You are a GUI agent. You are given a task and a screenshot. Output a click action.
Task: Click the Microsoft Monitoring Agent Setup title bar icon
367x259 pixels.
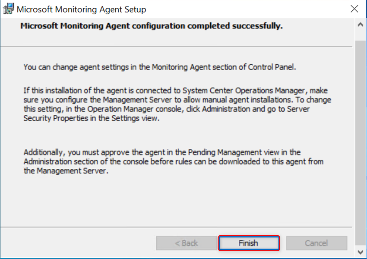tap(8, 9)
